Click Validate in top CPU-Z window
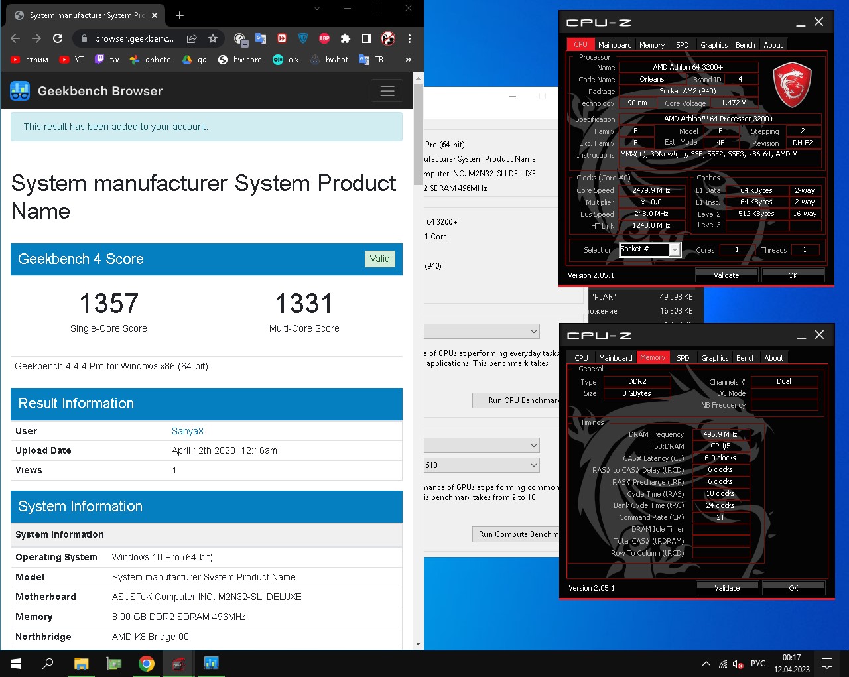This screenshot has height=677, width=849. 726,275
